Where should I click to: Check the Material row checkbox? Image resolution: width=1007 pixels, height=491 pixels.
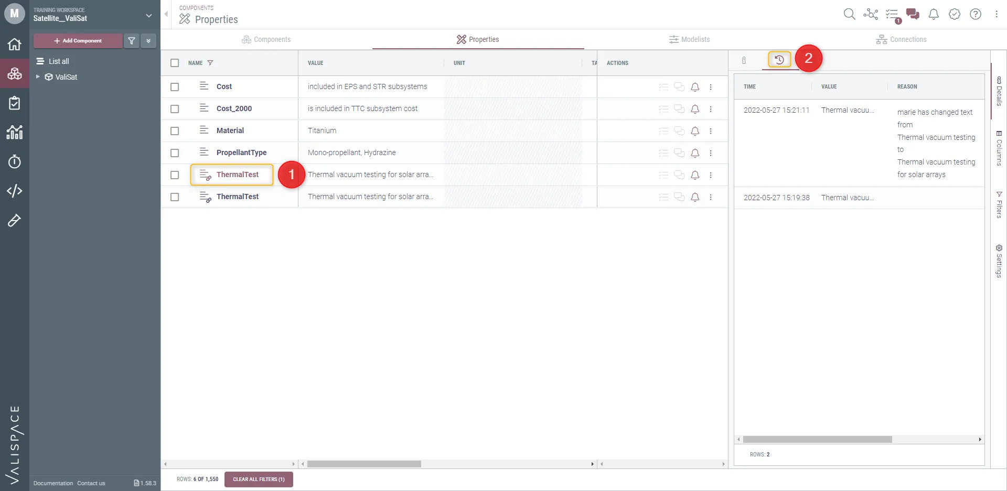pyautogui.click(x=175, y=131)
